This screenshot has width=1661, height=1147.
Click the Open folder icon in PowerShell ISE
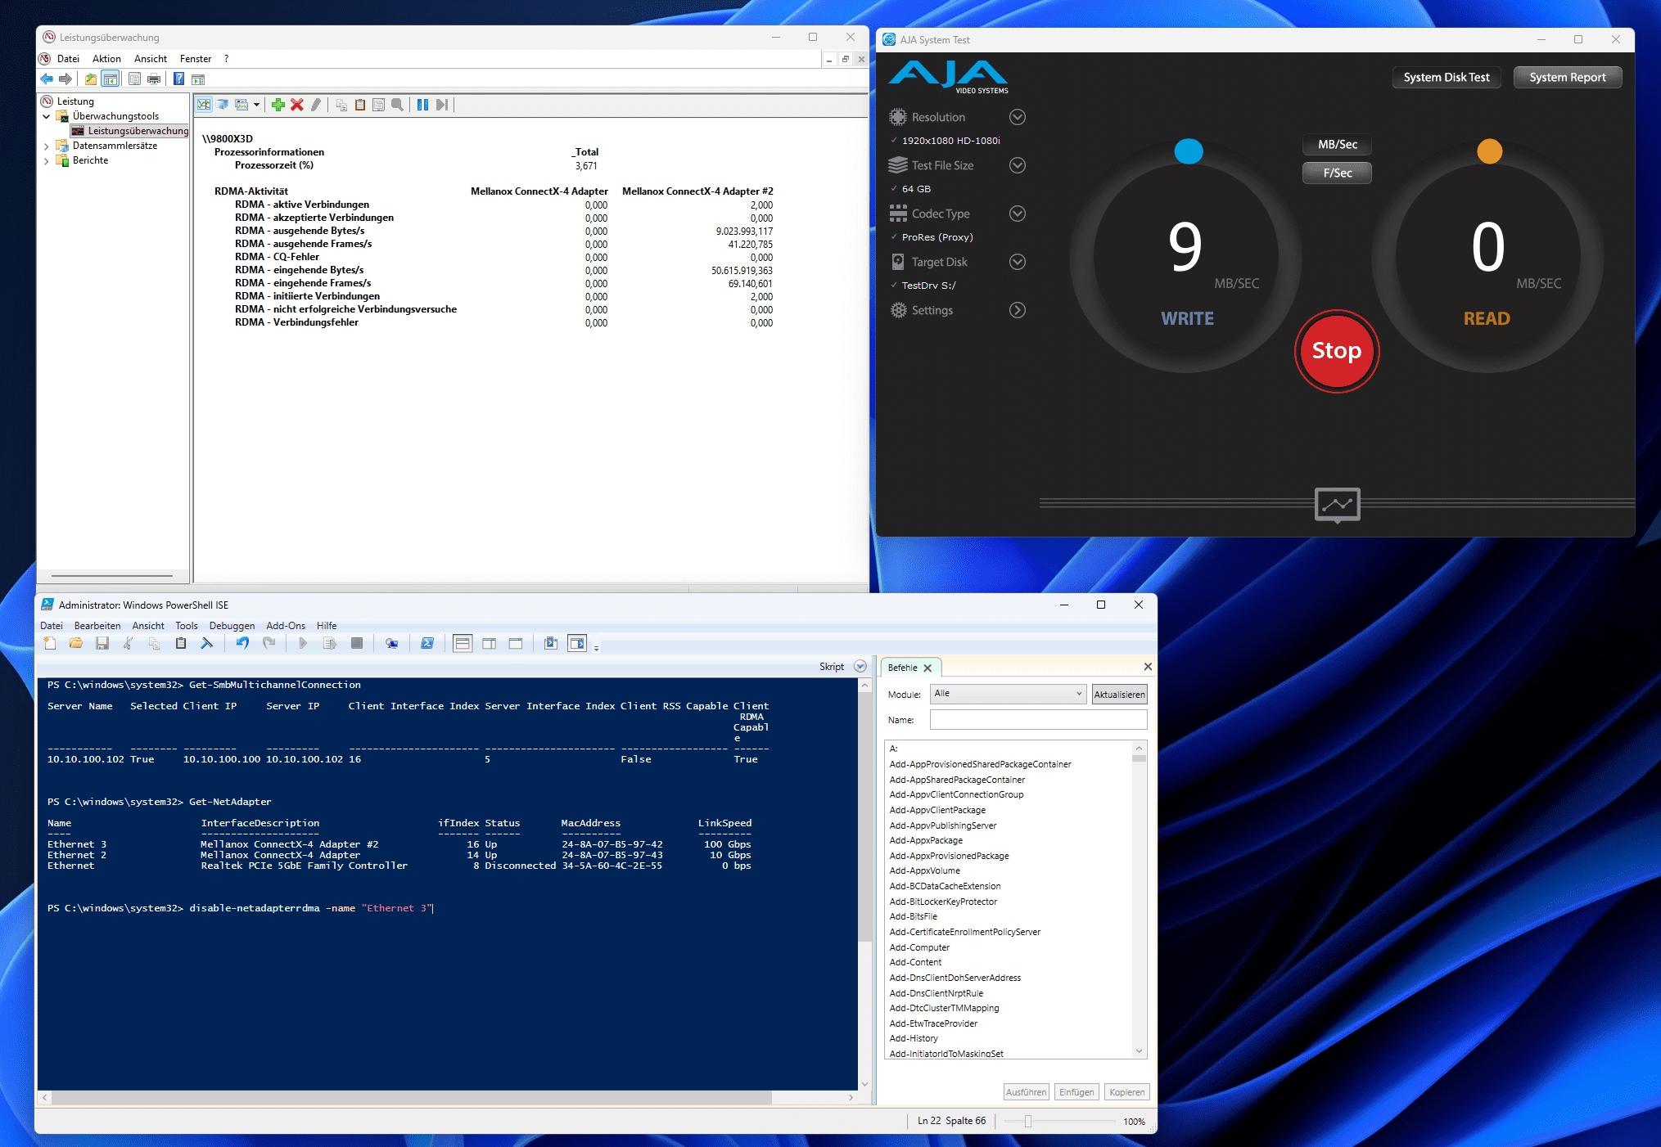(x=76, y=644)
